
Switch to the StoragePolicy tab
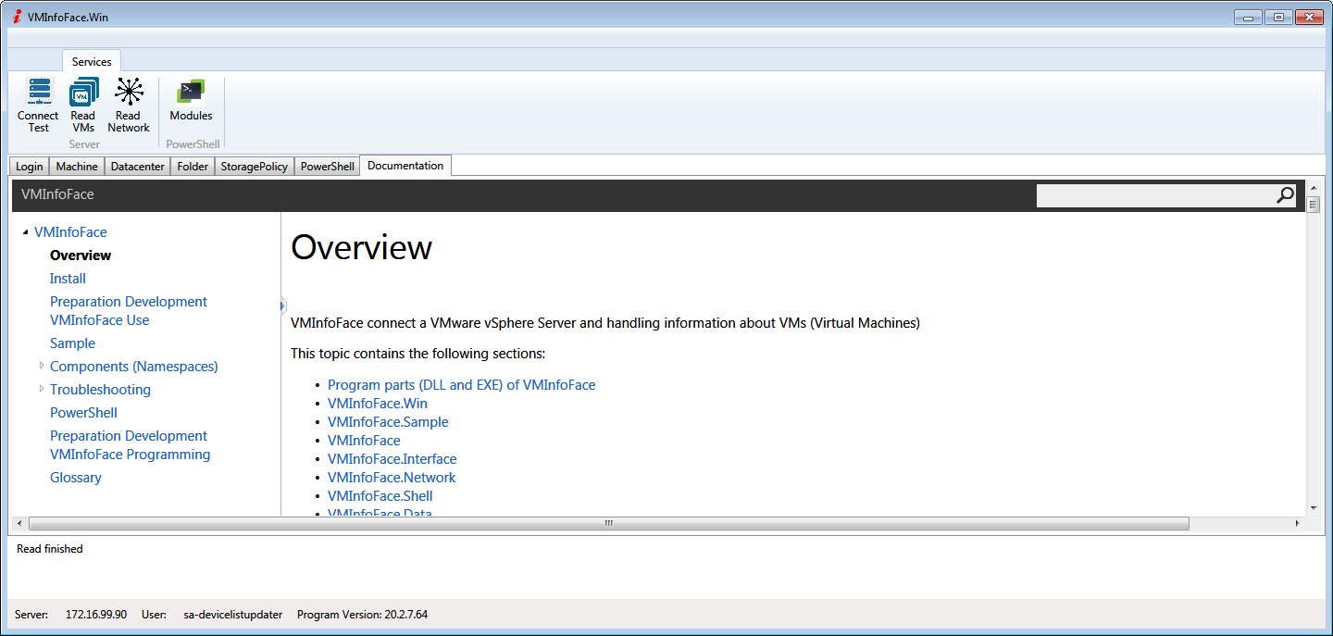(255, 167)
